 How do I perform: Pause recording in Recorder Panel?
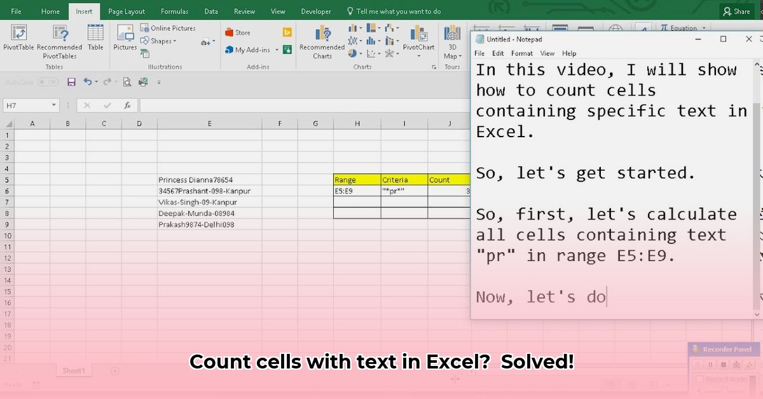710,365
